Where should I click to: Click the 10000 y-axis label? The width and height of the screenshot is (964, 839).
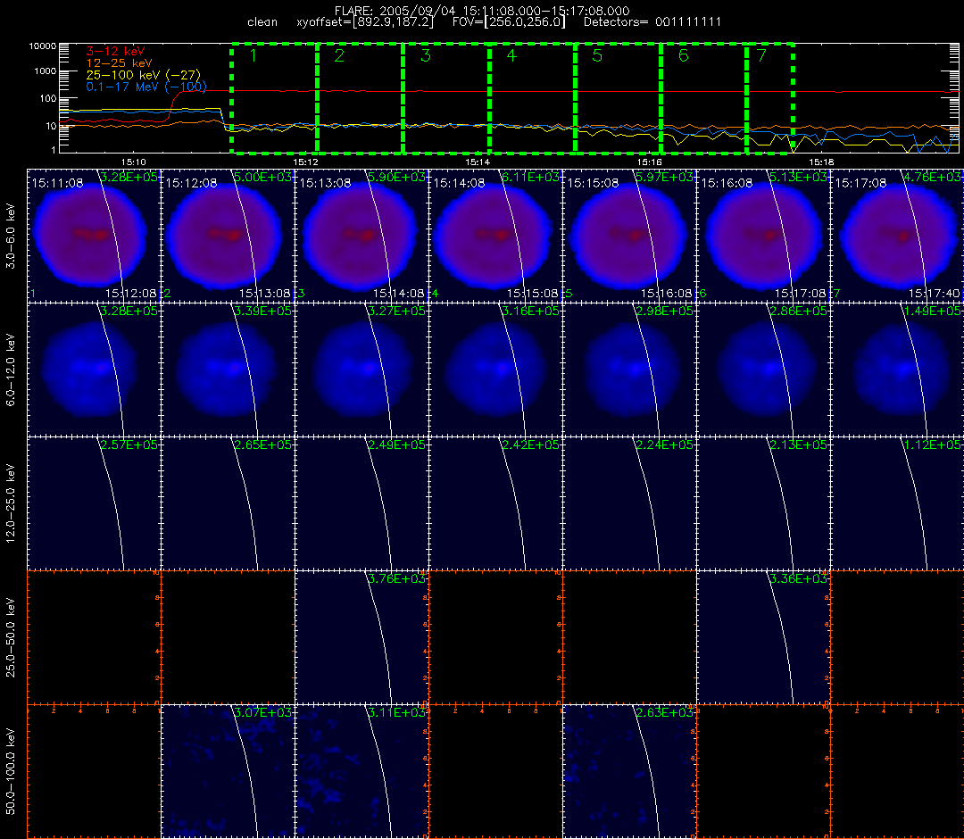click(43, 46)
